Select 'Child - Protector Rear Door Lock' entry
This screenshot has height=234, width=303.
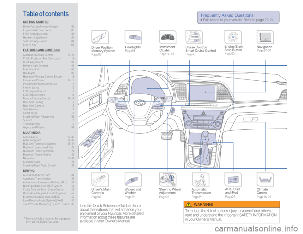pyautogui.click(x=49, y=59)
